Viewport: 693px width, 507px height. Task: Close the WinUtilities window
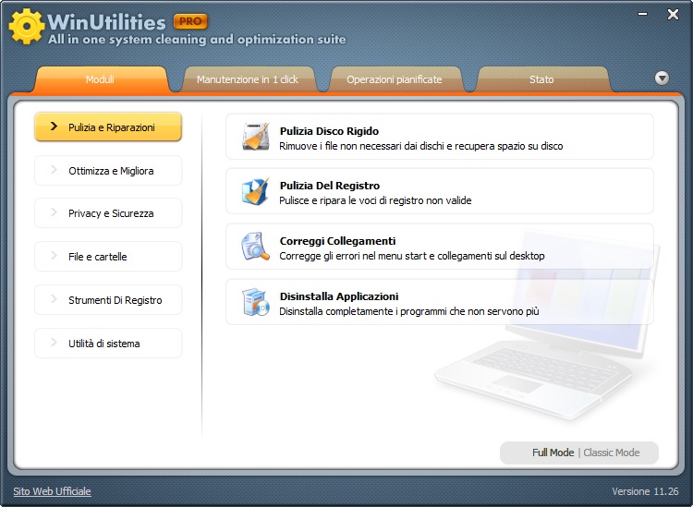coord(673,15)
